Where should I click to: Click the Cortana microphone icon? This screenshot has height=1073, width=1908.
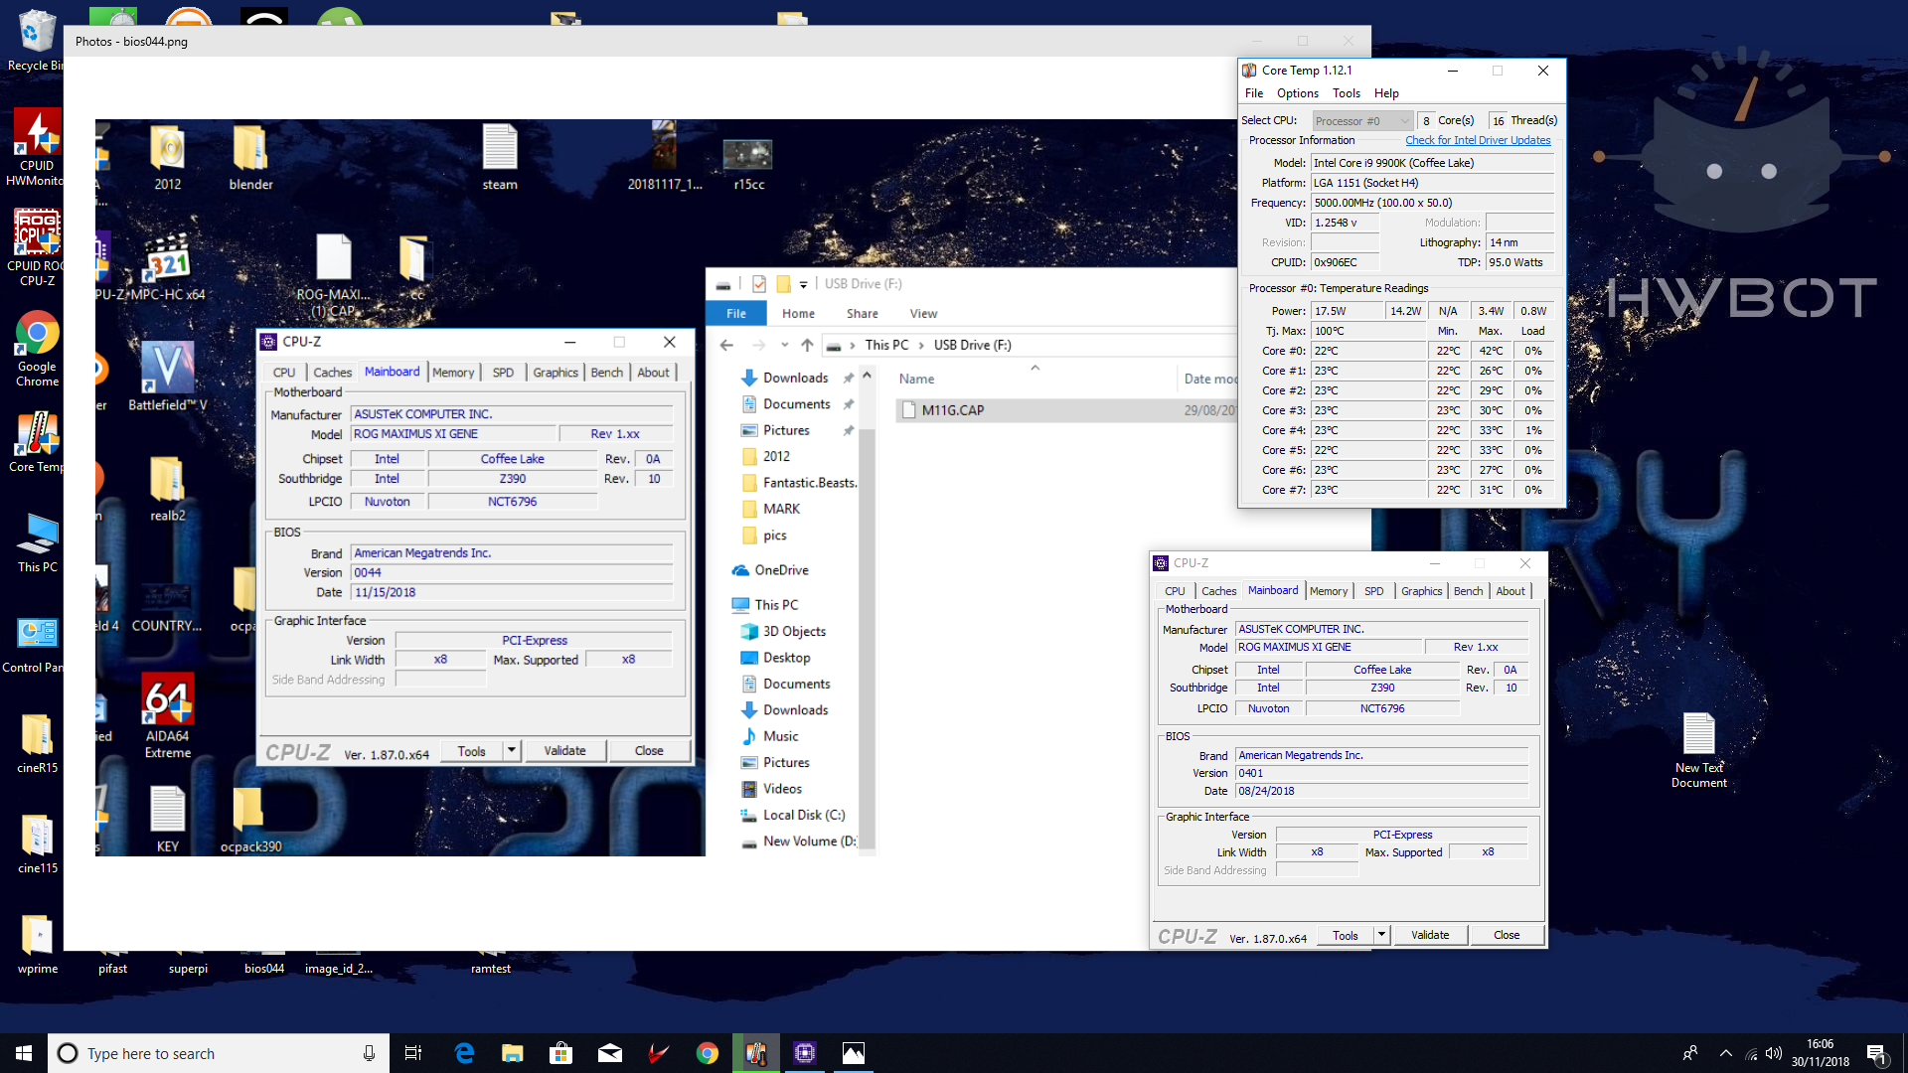pyautogui.click(x=369, y=1053)
